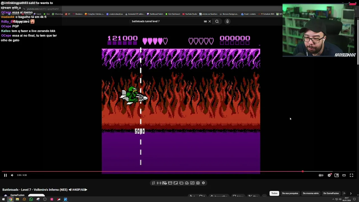359x202 pixels.
Task: Open the taskbar clock showing 20:37
Action: 346,199
